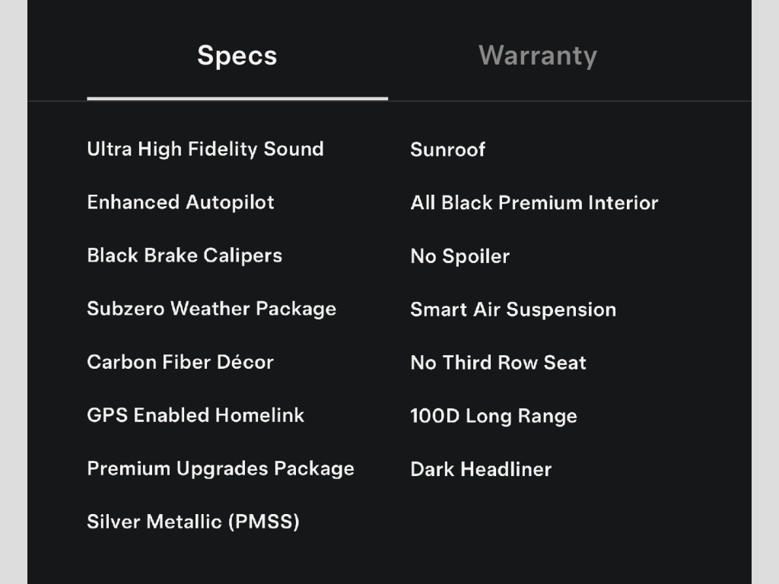
Task: Click the Premium Upgrades Package entry
Action: coord(221,468)
